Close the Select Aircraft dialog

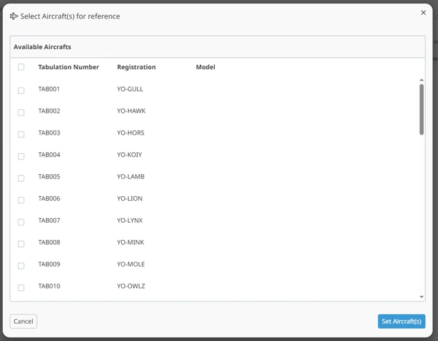[423, 12]
